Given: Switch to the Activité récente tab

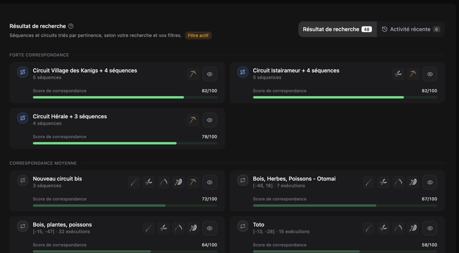Looking at the screenshot, I should coord(410,29).
